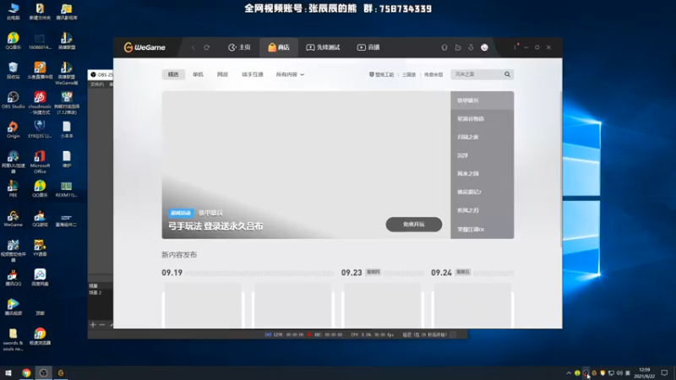Image resolution: width=676 pixels, height=380 pixels.
Task: Open the OBS 文件(F) menu
Action: point(97,84)
